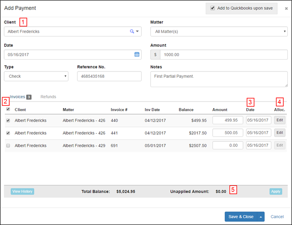Click Edit button for invoice 691
The height and width of the screenshot is (225, 292).
pyautogui.click(x=280, y=145)
